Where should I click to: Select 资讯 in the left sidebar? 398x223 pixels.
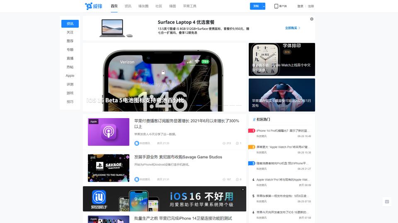pyautogui.click(x=70, y=24)
